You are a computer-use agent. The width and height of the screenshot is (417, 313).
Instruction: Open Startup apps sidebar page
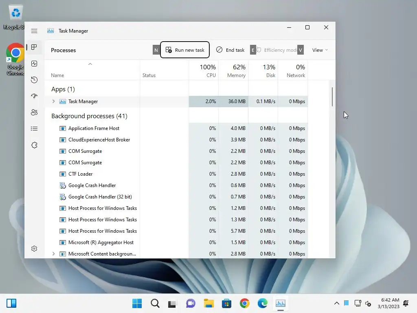click(x=34, y=96)
